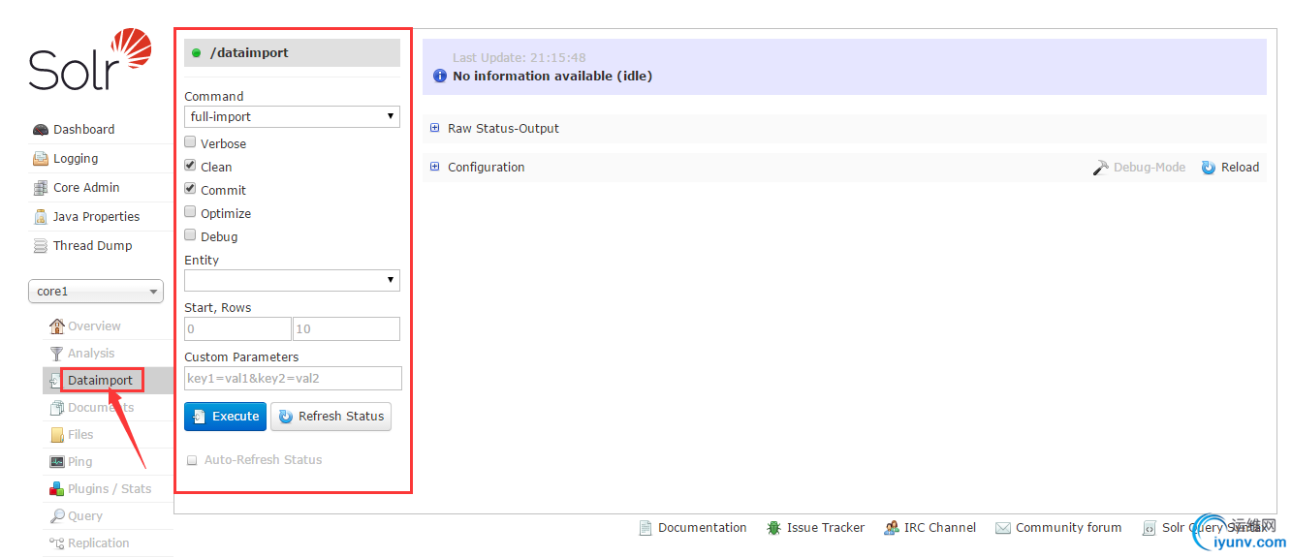Click the Debug-Mode hammer icon
The image size is (1292, 558).
click(1100, 168)
